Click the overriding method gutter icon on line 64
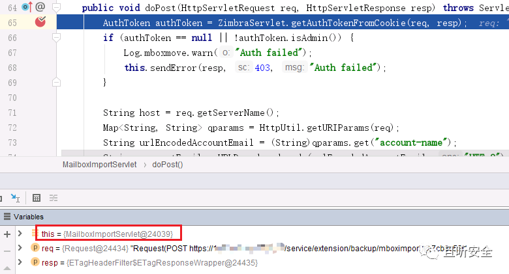 (x=27, y=7)
